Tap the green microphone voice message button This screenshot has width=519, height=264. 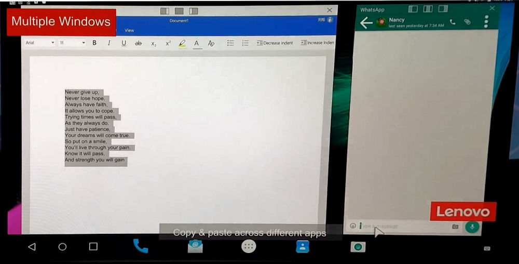coord(472,227)
